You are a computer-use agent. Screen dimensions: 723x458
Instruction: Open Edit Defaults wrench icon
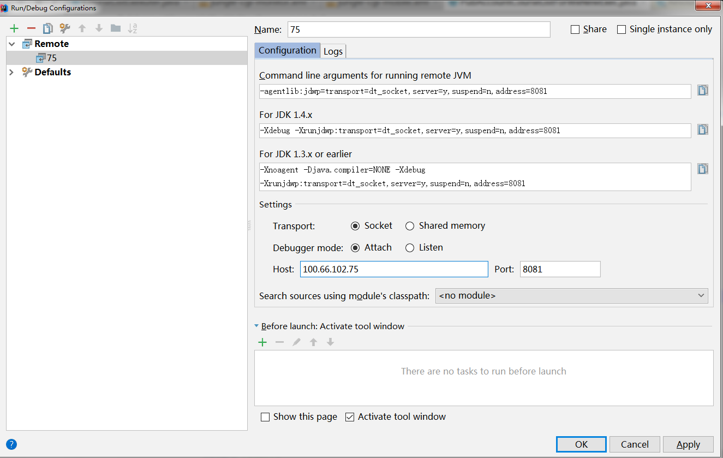65,28
